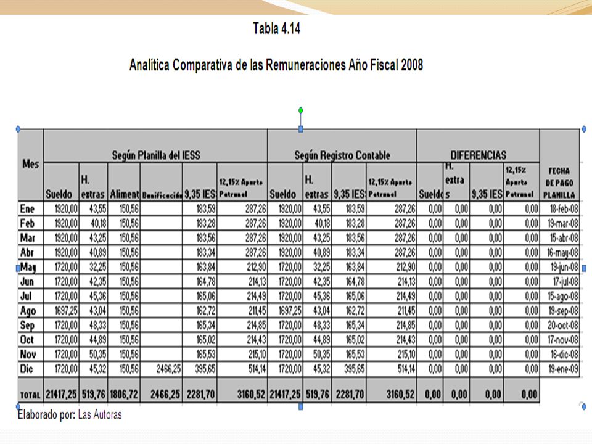Click the top-left corner handle of the table

point(18,129)
